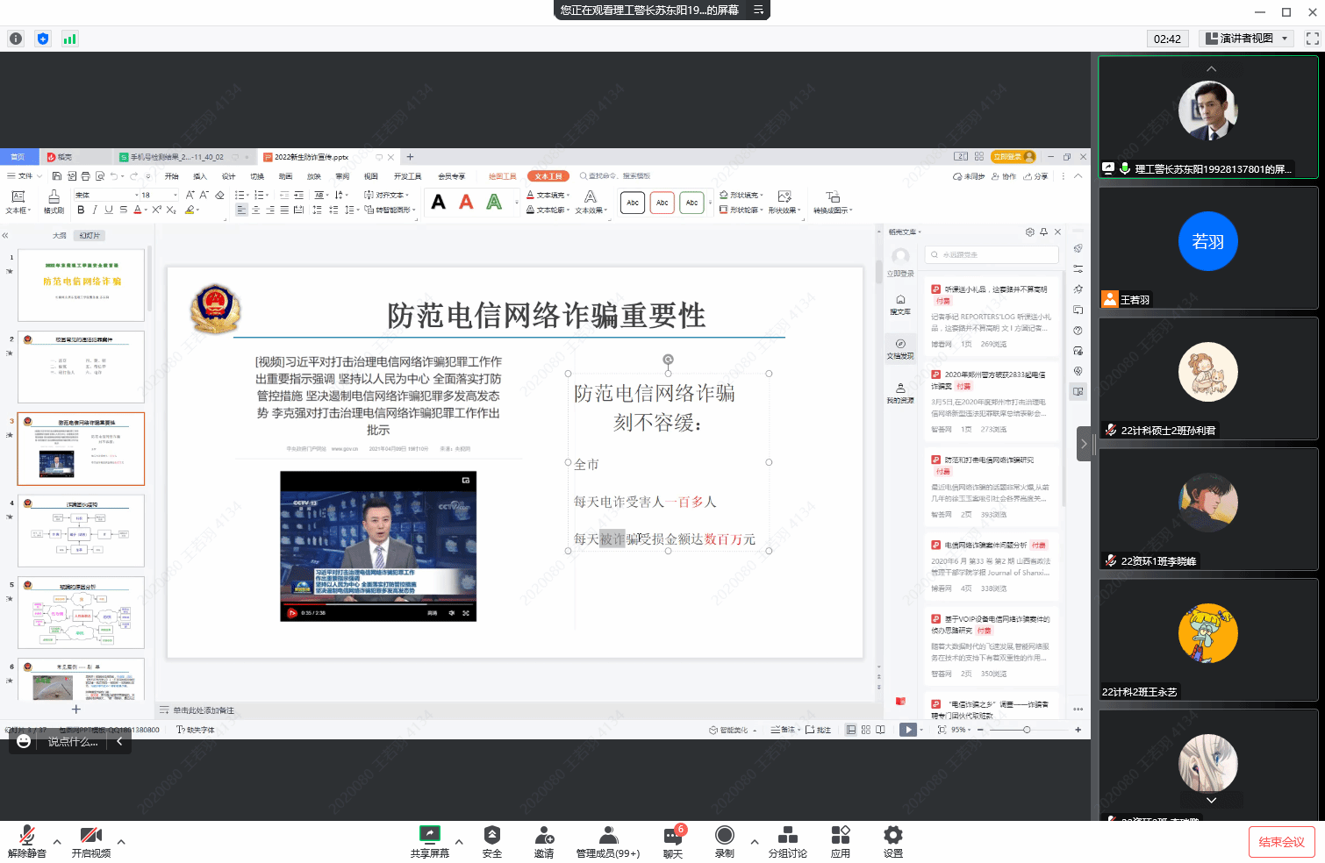
Task: Open the meeting info icon
Action: pos(16,39)
